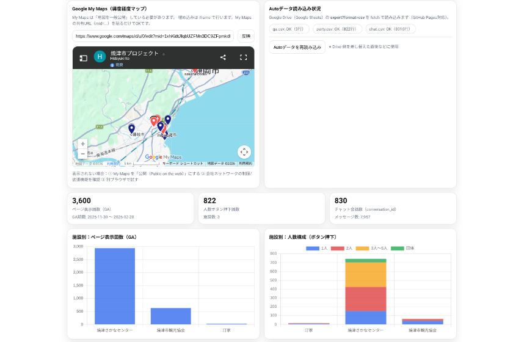Click red segment of 焼津さかなセンター stacked bar
This screenshot has width=513, height=342.
(365, 299)
